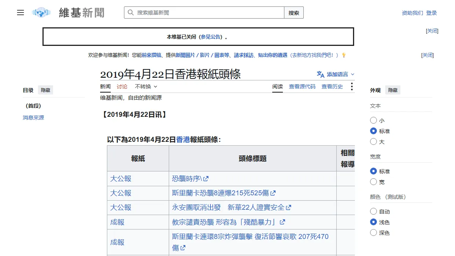
Task: Open 大公報 link in 恐襲時序 row
Action: (121, 179)
